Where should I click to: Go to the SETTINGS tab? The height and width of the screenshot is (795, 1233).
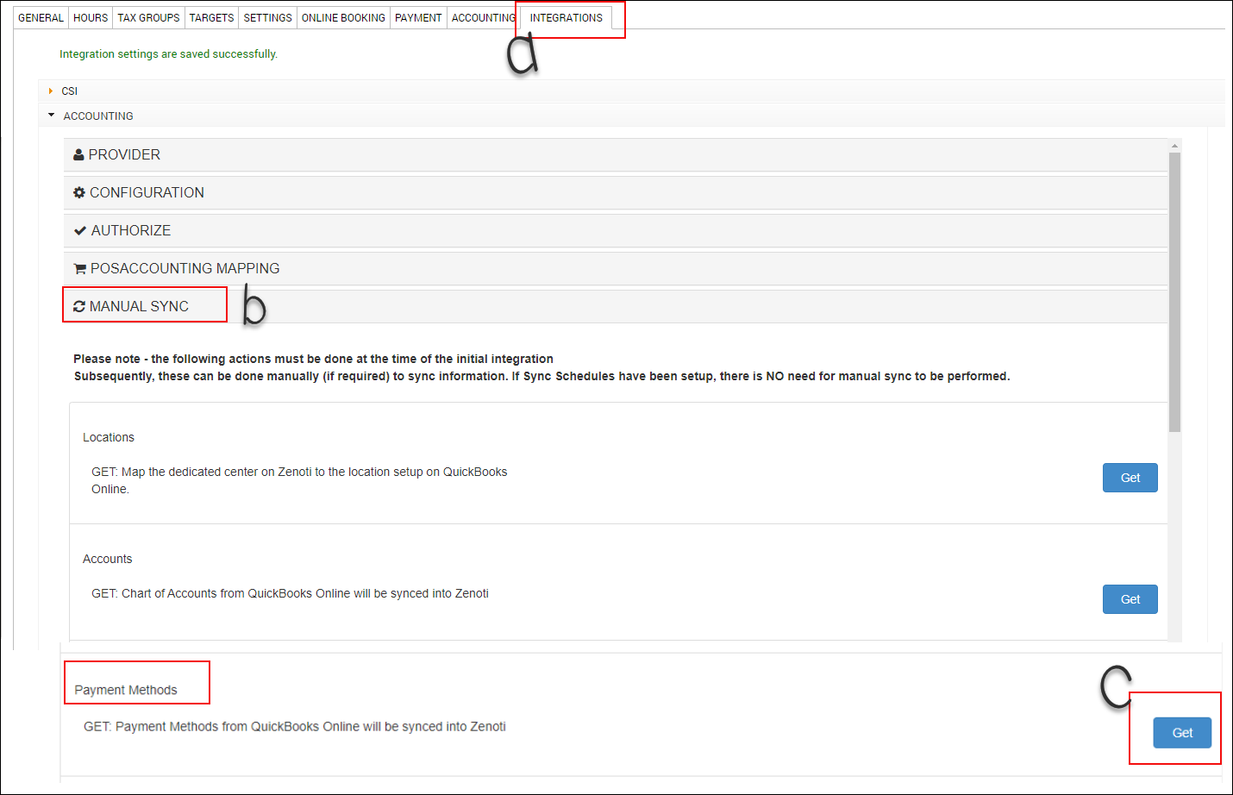267,17
